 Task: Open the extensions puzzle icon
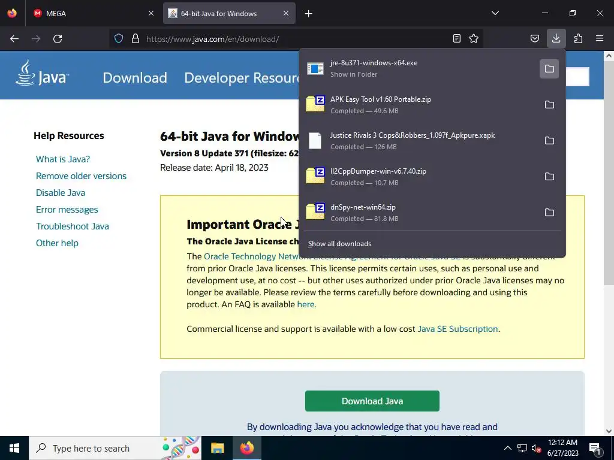coord(578,39)
